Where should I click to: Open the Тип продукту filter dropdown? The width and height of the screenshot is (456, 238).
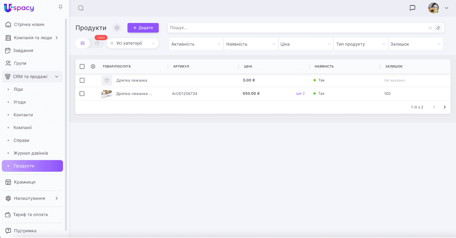tap(361, 44)
